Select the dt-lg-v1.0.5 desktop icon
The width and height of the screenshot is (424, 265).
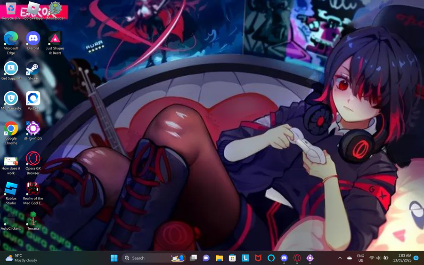click(33, 131)
